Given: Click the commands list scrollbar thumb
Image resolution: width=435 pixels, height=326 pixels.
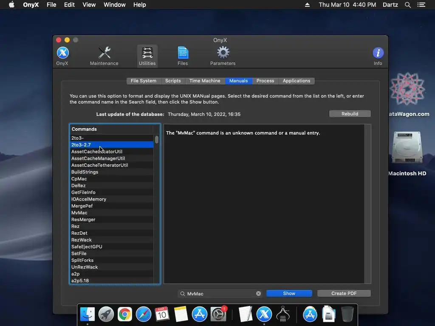Looking at the screenshot, I should (157, 139).
